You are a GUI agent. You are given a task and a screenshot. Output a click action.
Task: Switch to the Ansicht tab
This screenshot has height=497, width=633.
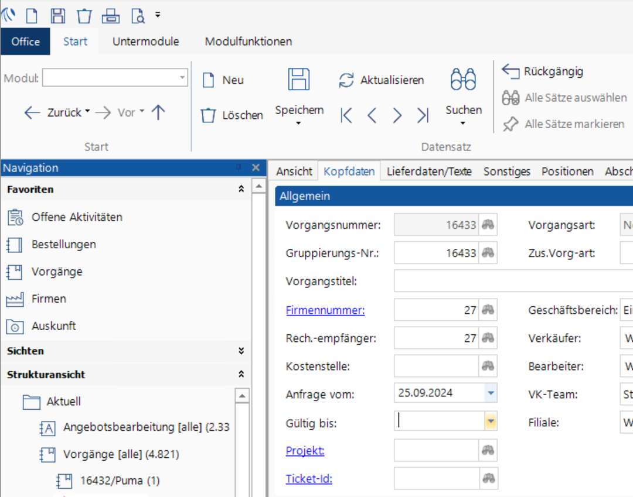(x=294, y=172)
